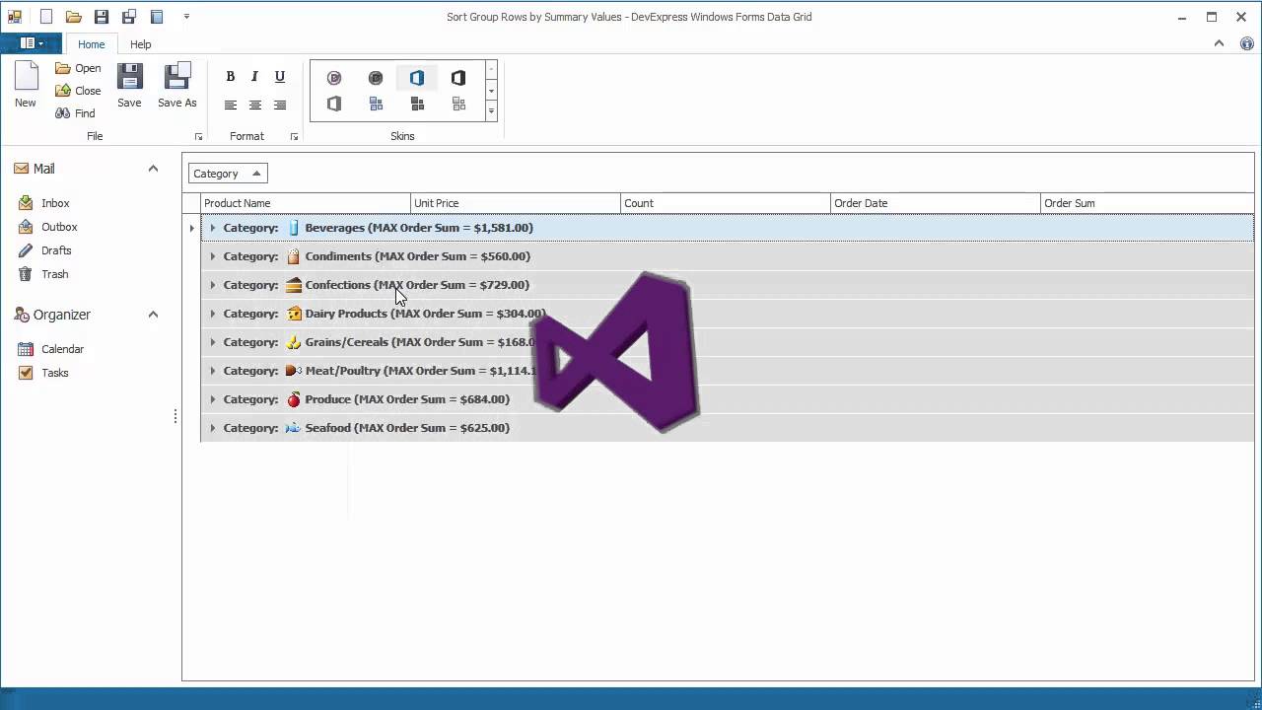Image resolution: width=1262 pixels, height=710 pixels.
Task: Sort by the Count column header
Action: [x=726, y=203]
